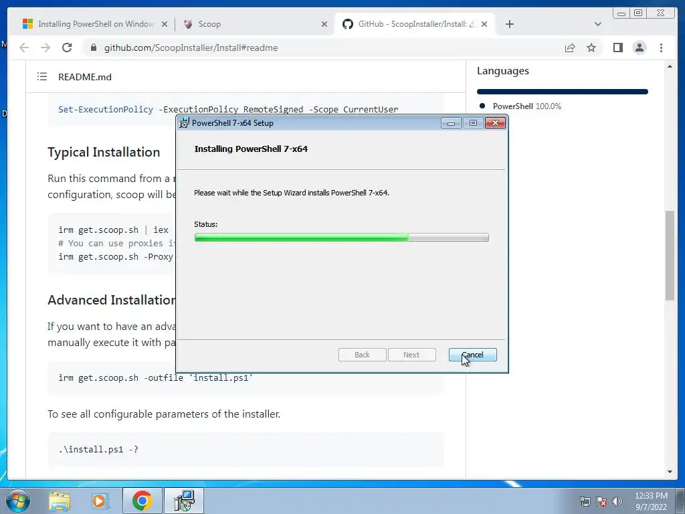Click the page vertical scrollbar thumb
The height and width of the screenshot is (514, 685).
670,255
